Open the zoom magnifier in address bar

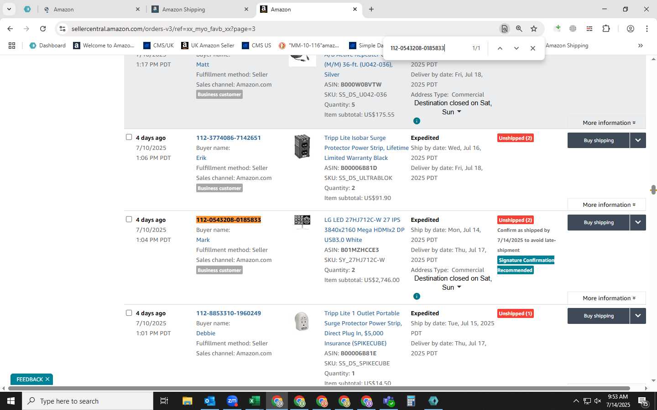pyautogui.click(x=519, y=29)
